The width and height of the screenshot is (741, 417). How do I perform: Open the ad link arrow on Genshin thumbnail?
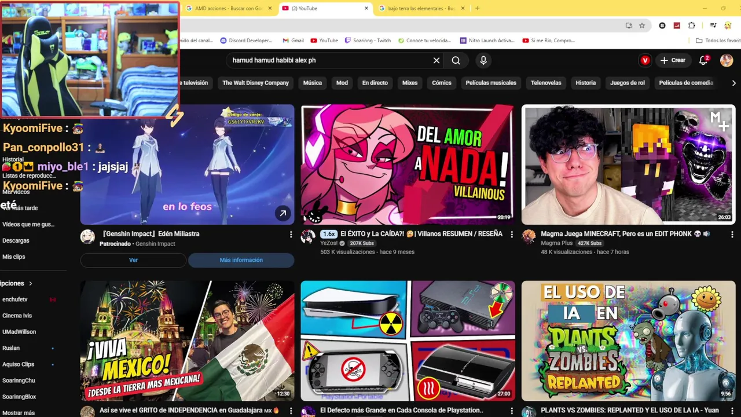(283, 213)
